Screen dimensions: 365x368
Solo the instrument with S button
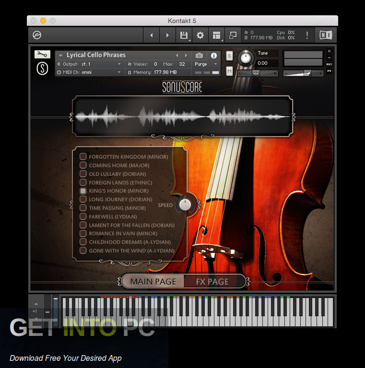point(229,56)
